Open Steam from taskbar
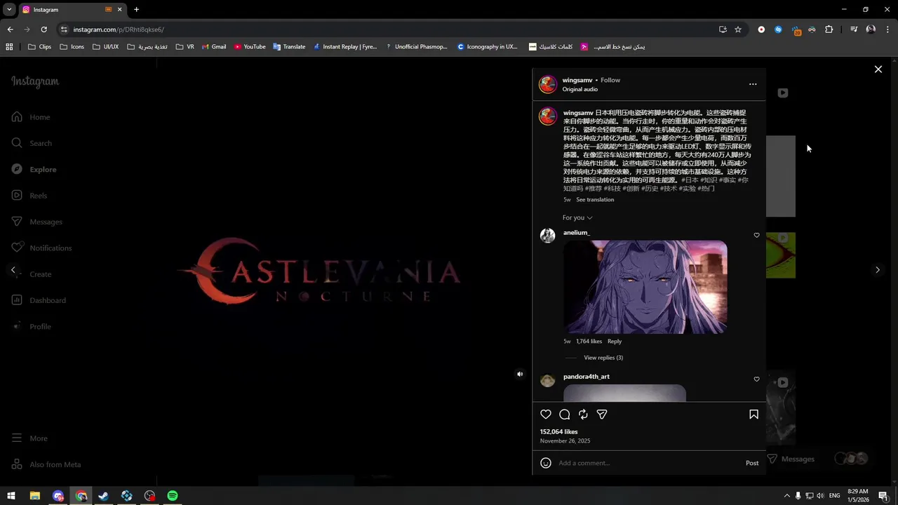Image resolution: width=898 pixels, height=505 pixels. [x=104, y=496]
